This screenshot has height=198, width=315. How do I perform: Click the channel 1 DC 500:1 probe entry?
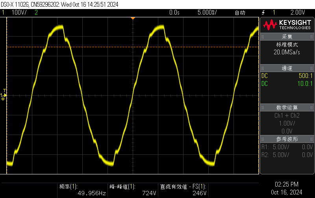coord(287,76)
